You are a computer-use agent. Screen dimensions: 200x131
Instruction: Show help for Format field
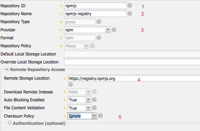point(99,38)
